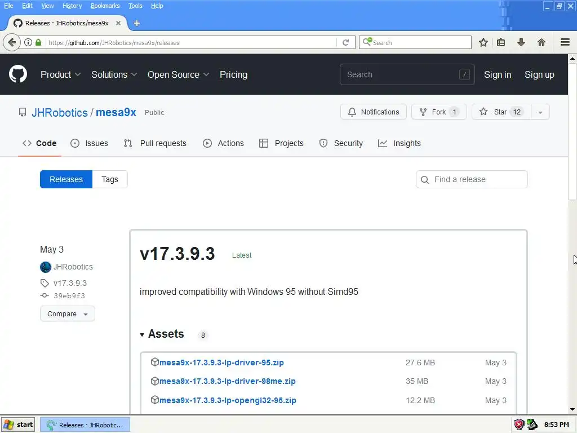Click the browser URL address bar
This screenshot has width=577, height=433.
192,42
